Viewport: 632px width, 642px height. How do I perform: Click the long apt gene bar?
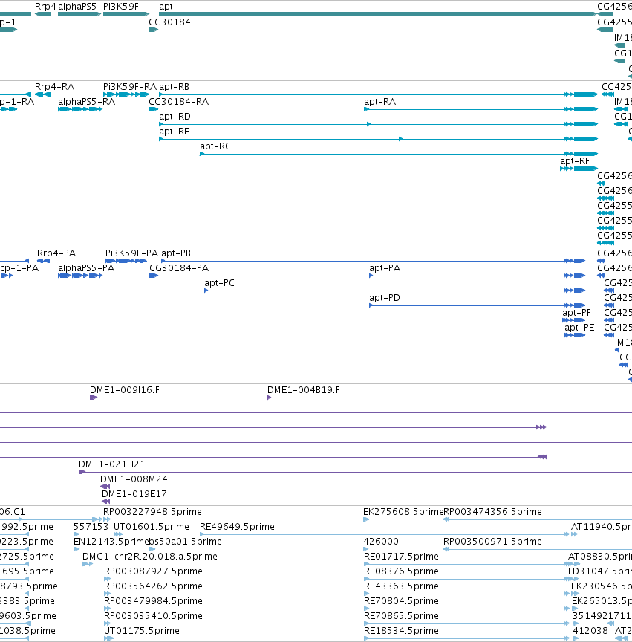378,14
